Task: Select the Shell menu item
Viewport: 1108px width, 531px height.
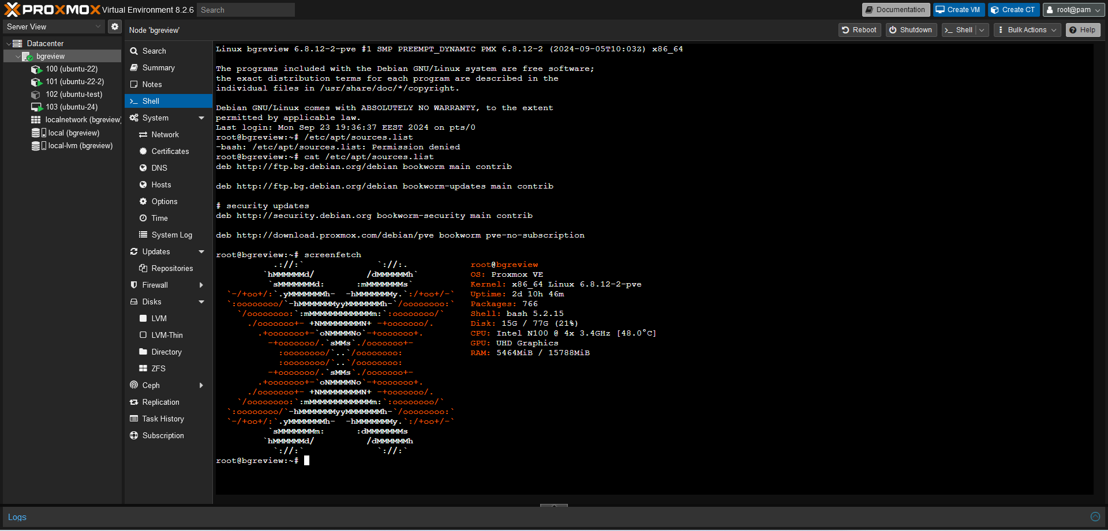Action: click(x=169, y=101)
